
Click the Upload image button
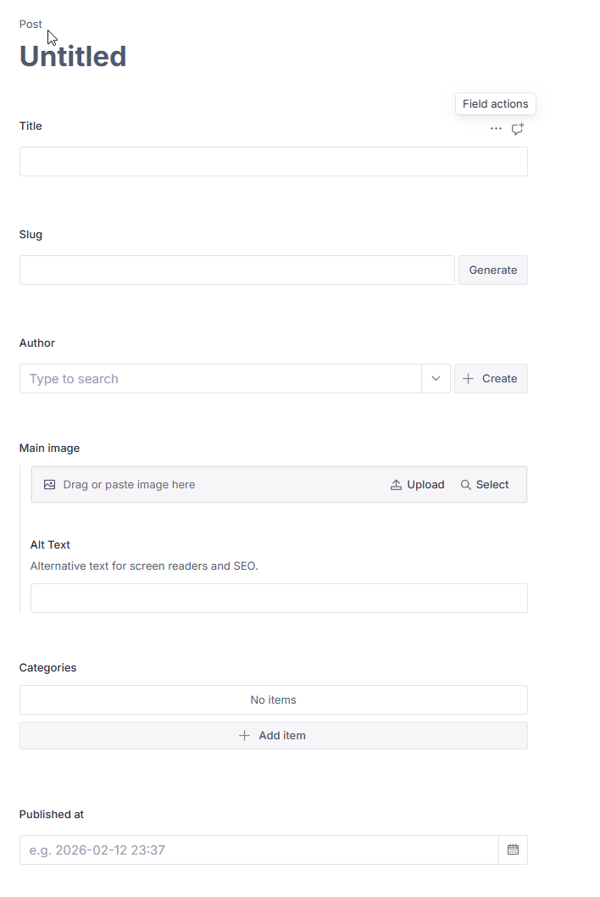417,485
